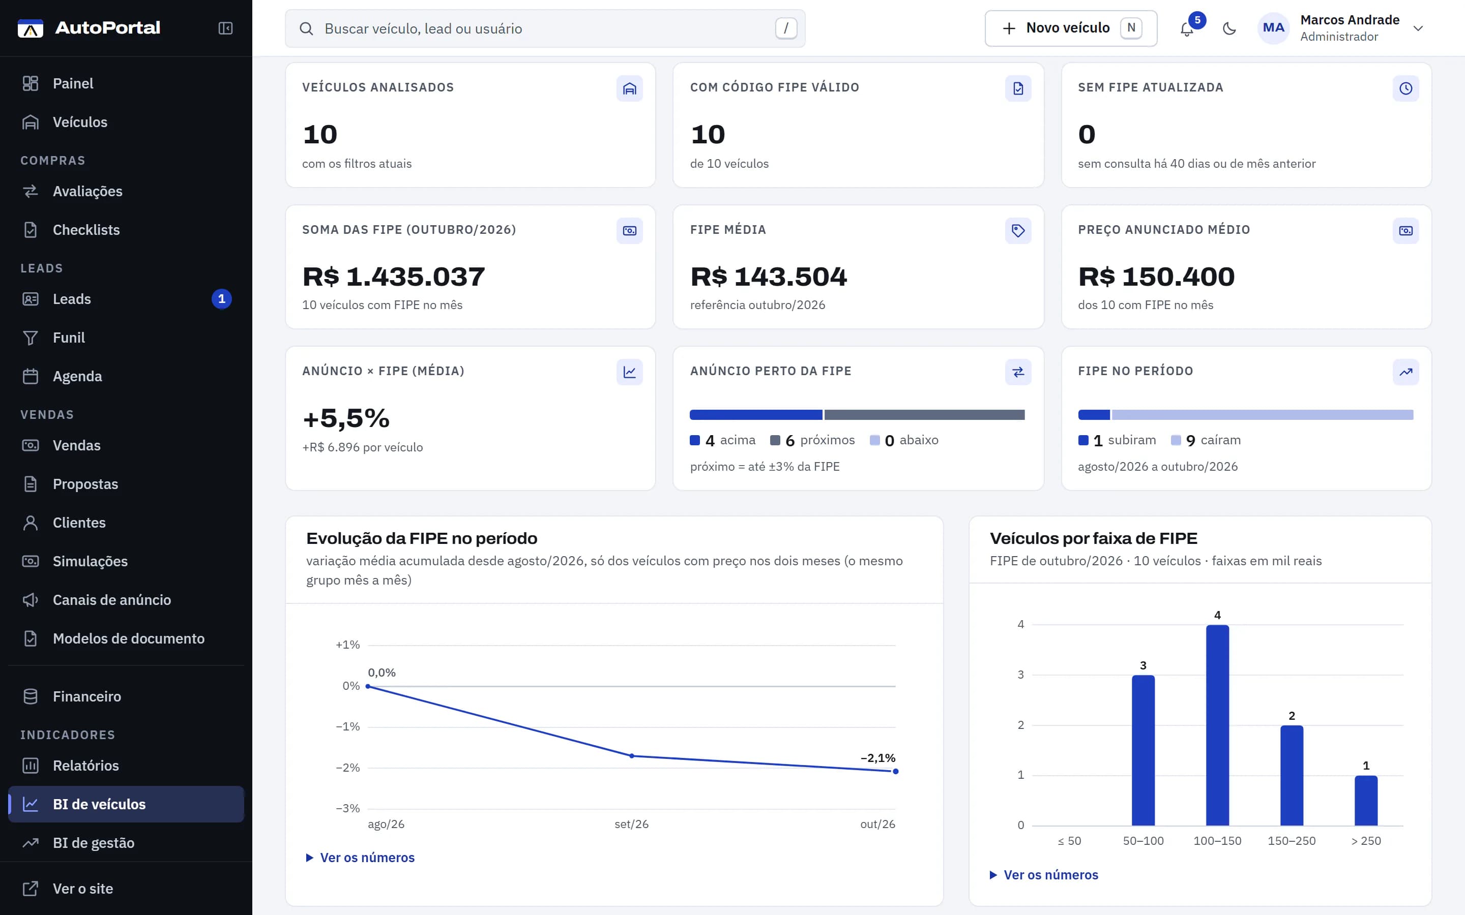
Task: Click the money icon on Soma das FIPE card
Action: point(630,231)
